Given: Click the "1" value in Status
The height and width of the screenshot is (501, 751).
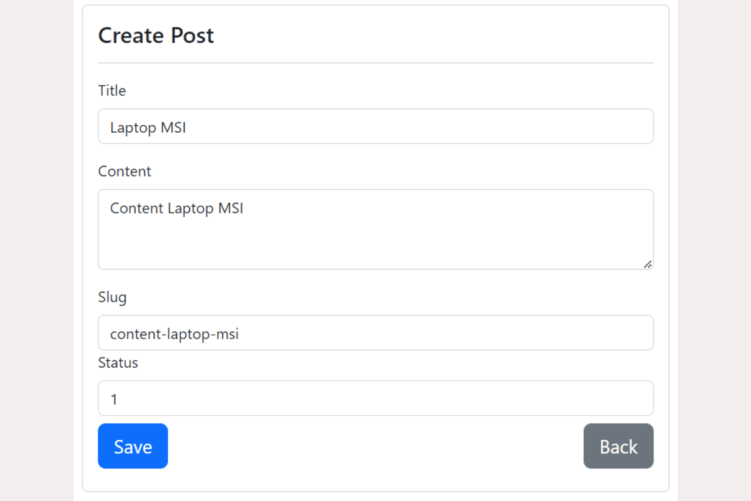Looking at the screenshot, I should [x=114, y=400].
